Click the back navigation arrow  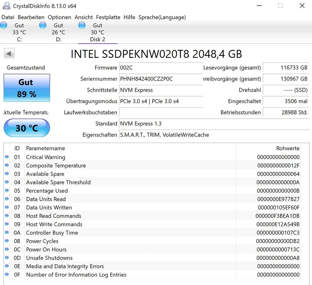click(9, 53)
